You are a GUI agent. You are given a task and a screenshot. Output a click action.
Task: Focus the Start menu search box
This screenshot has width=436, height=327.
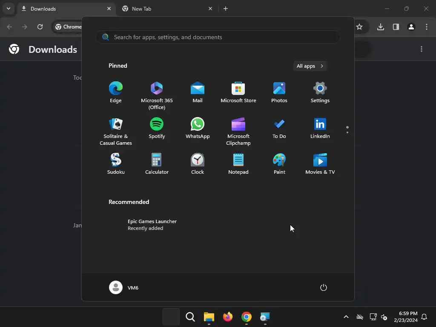click(x=218, y=37)
